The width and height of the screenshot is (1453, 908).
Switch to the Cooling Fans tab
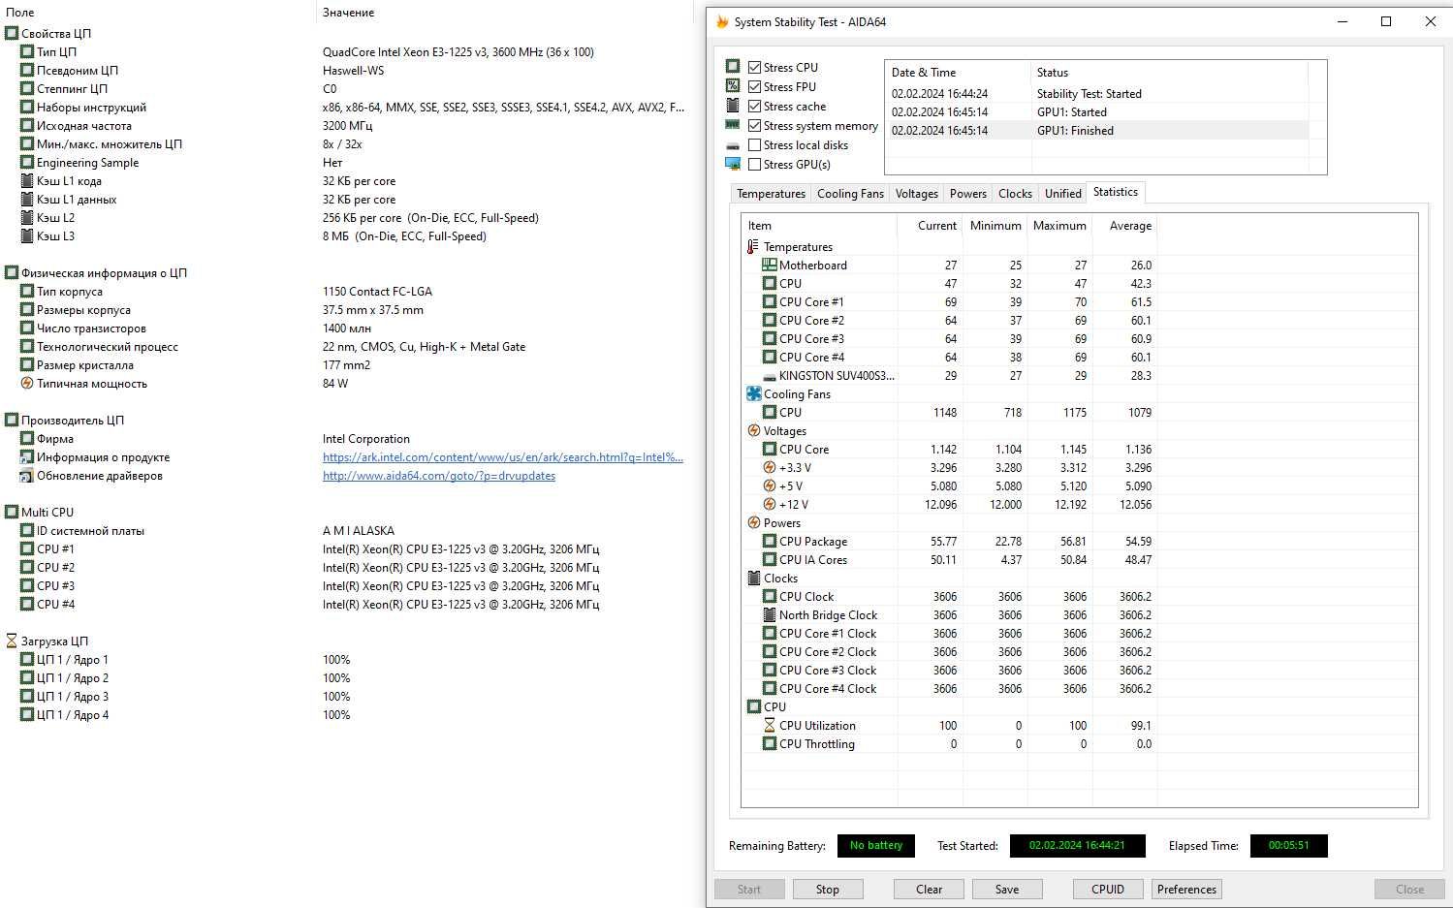click(x=850, y=194)
